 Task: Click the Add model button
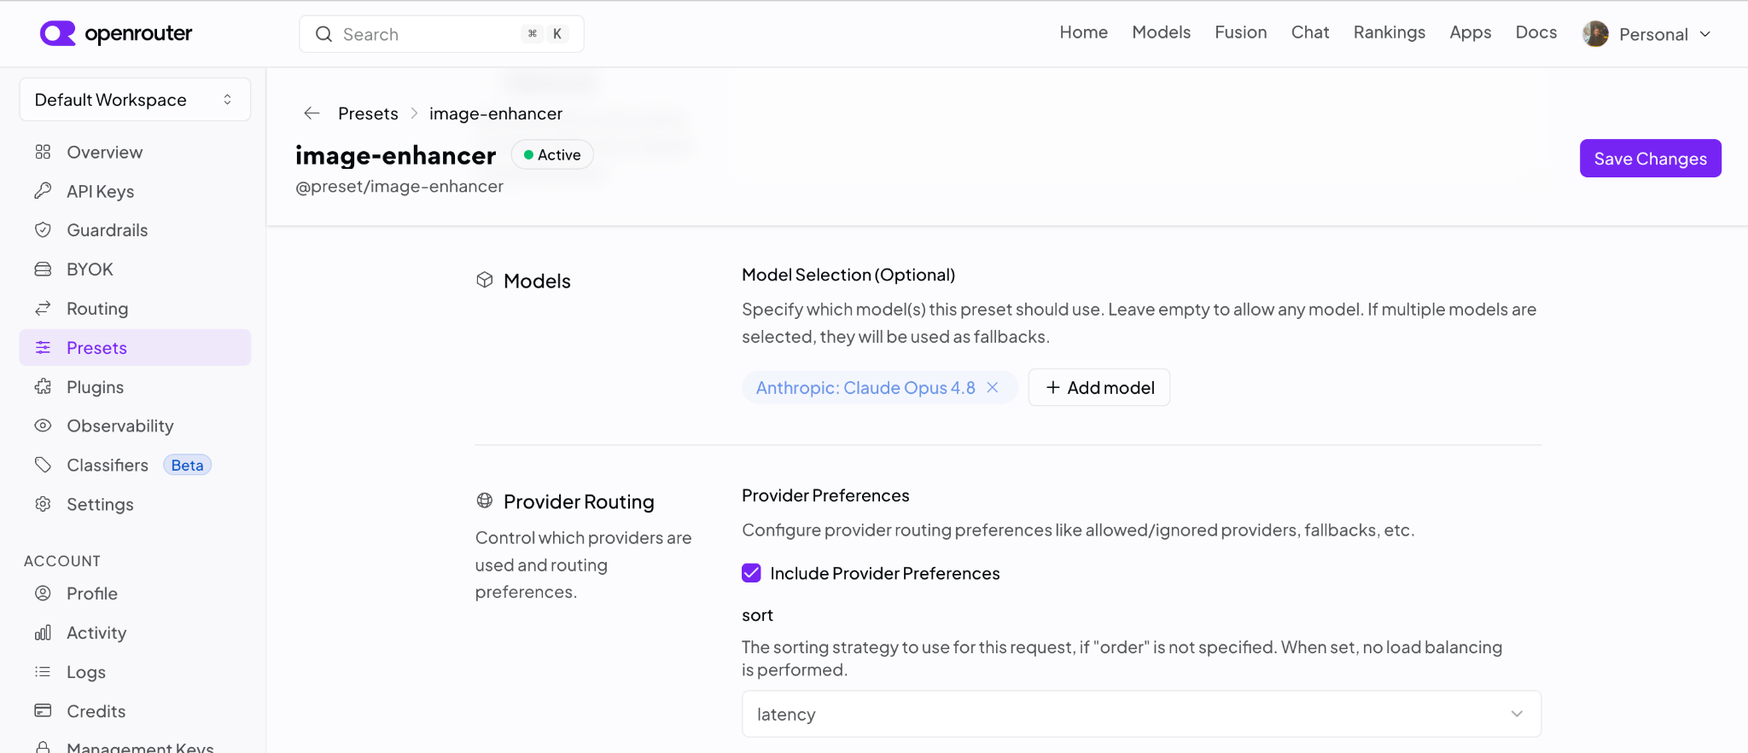click(1099, 387)
